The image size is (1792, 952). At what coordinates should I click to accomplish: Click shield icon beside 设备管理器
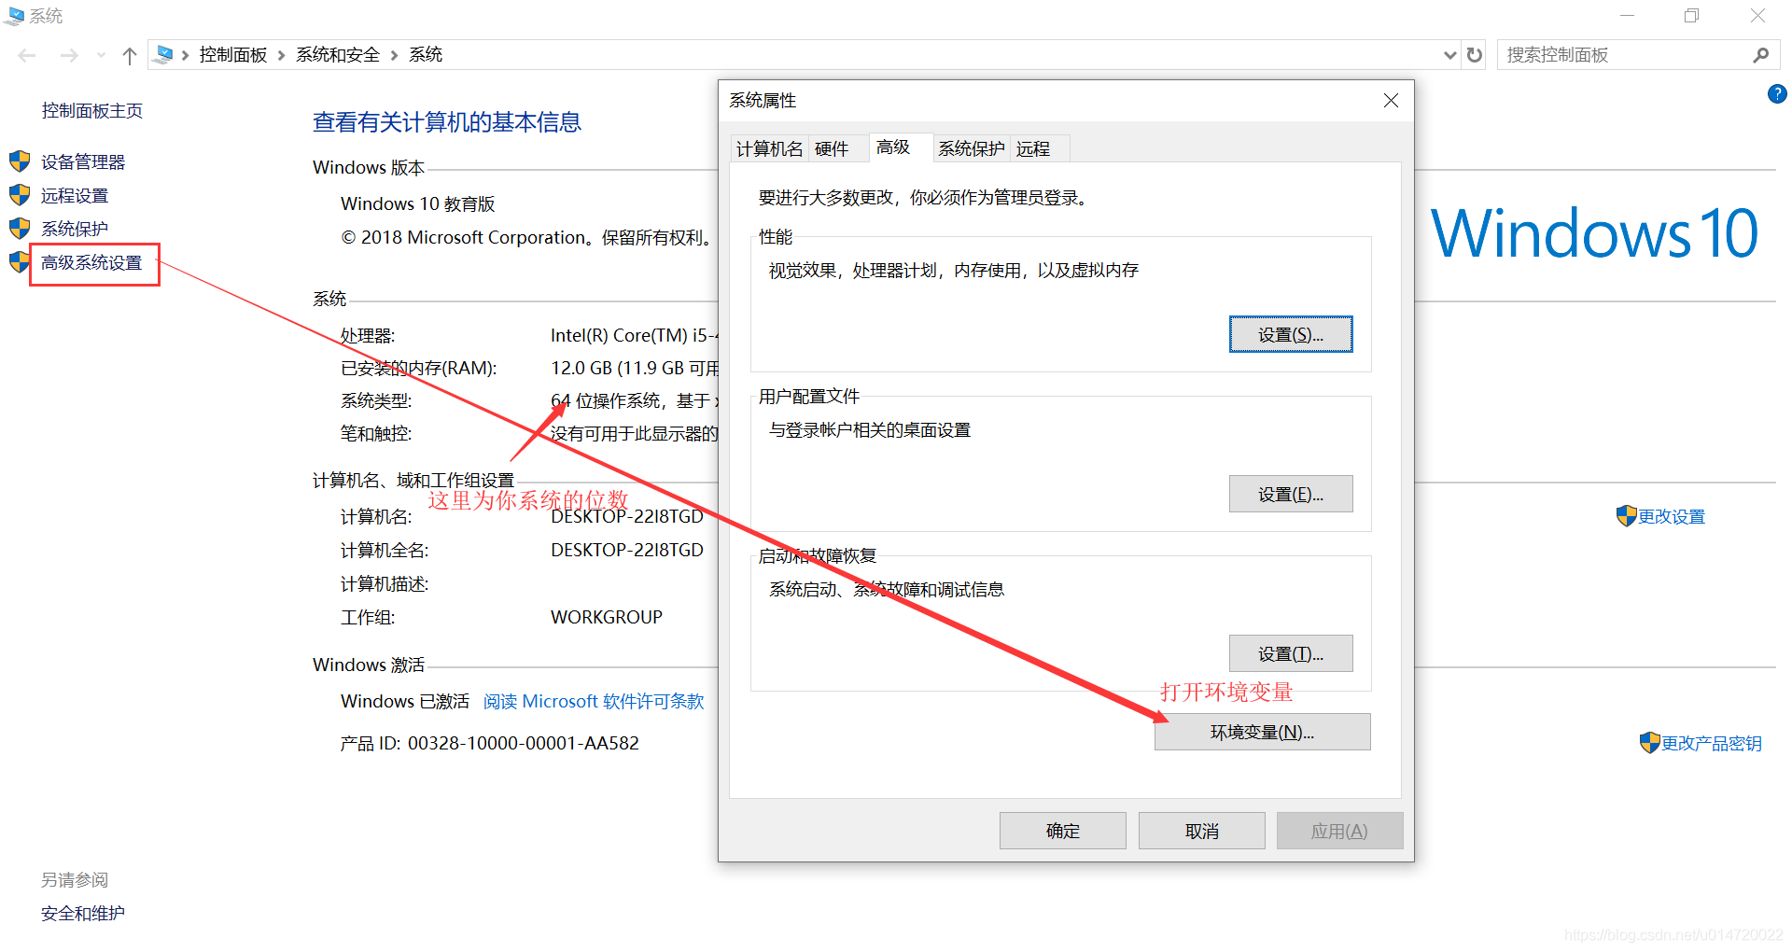(x=20, y=161)
